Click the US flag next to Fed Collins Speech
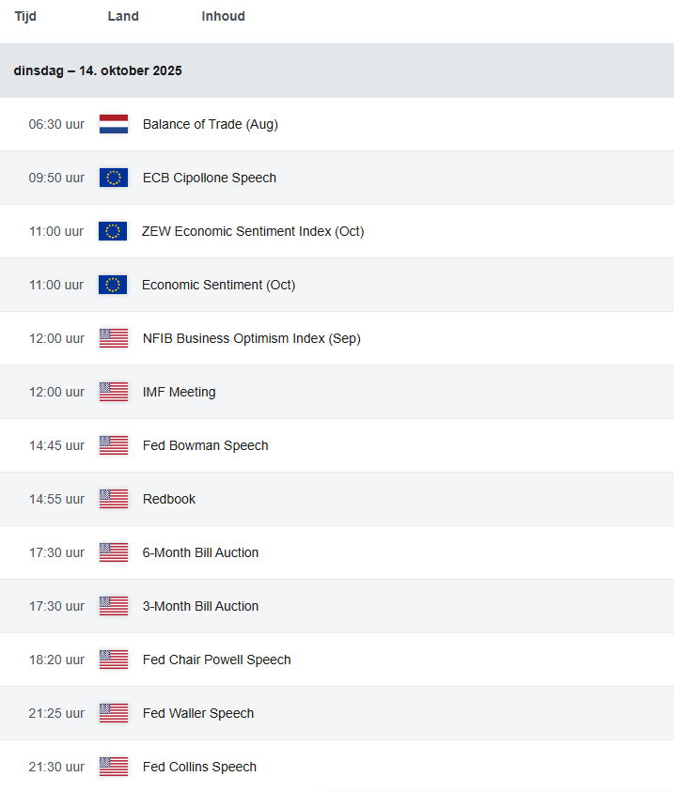674x792 pixels. click(x=114, y=767)
